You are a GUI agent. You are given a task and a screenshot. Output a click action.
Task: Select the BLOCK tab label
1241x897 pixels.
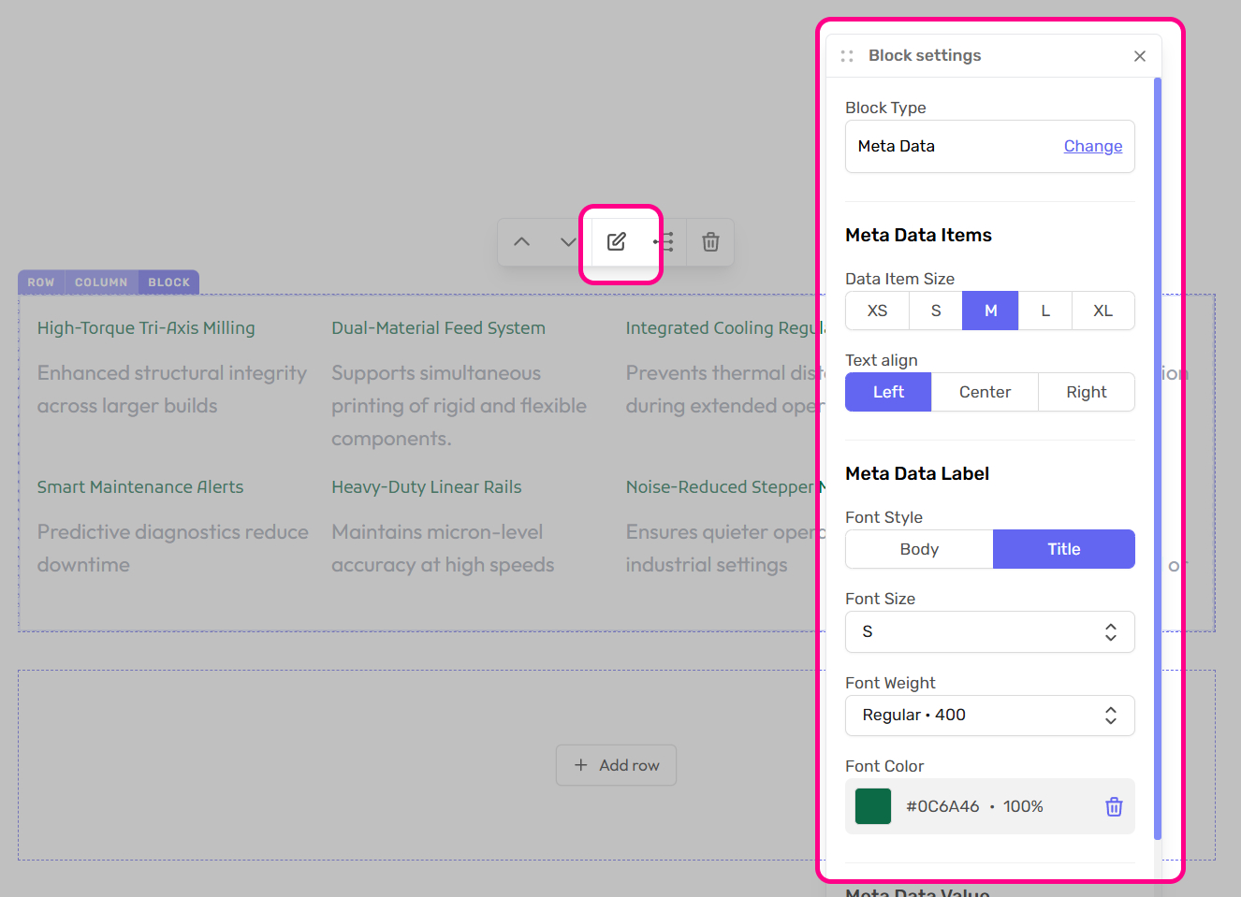pos(168,282)
